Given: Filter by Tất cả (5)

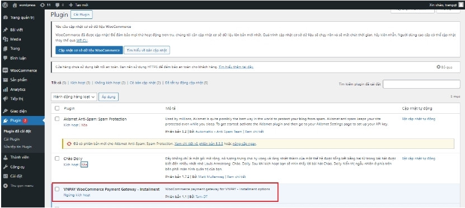Looking at the screenshot, I should point(58,83).
